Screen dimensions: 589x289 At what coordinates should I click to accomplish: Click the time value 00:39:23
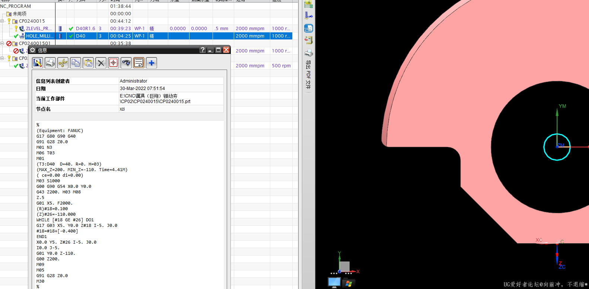click(x=121, y=29)
